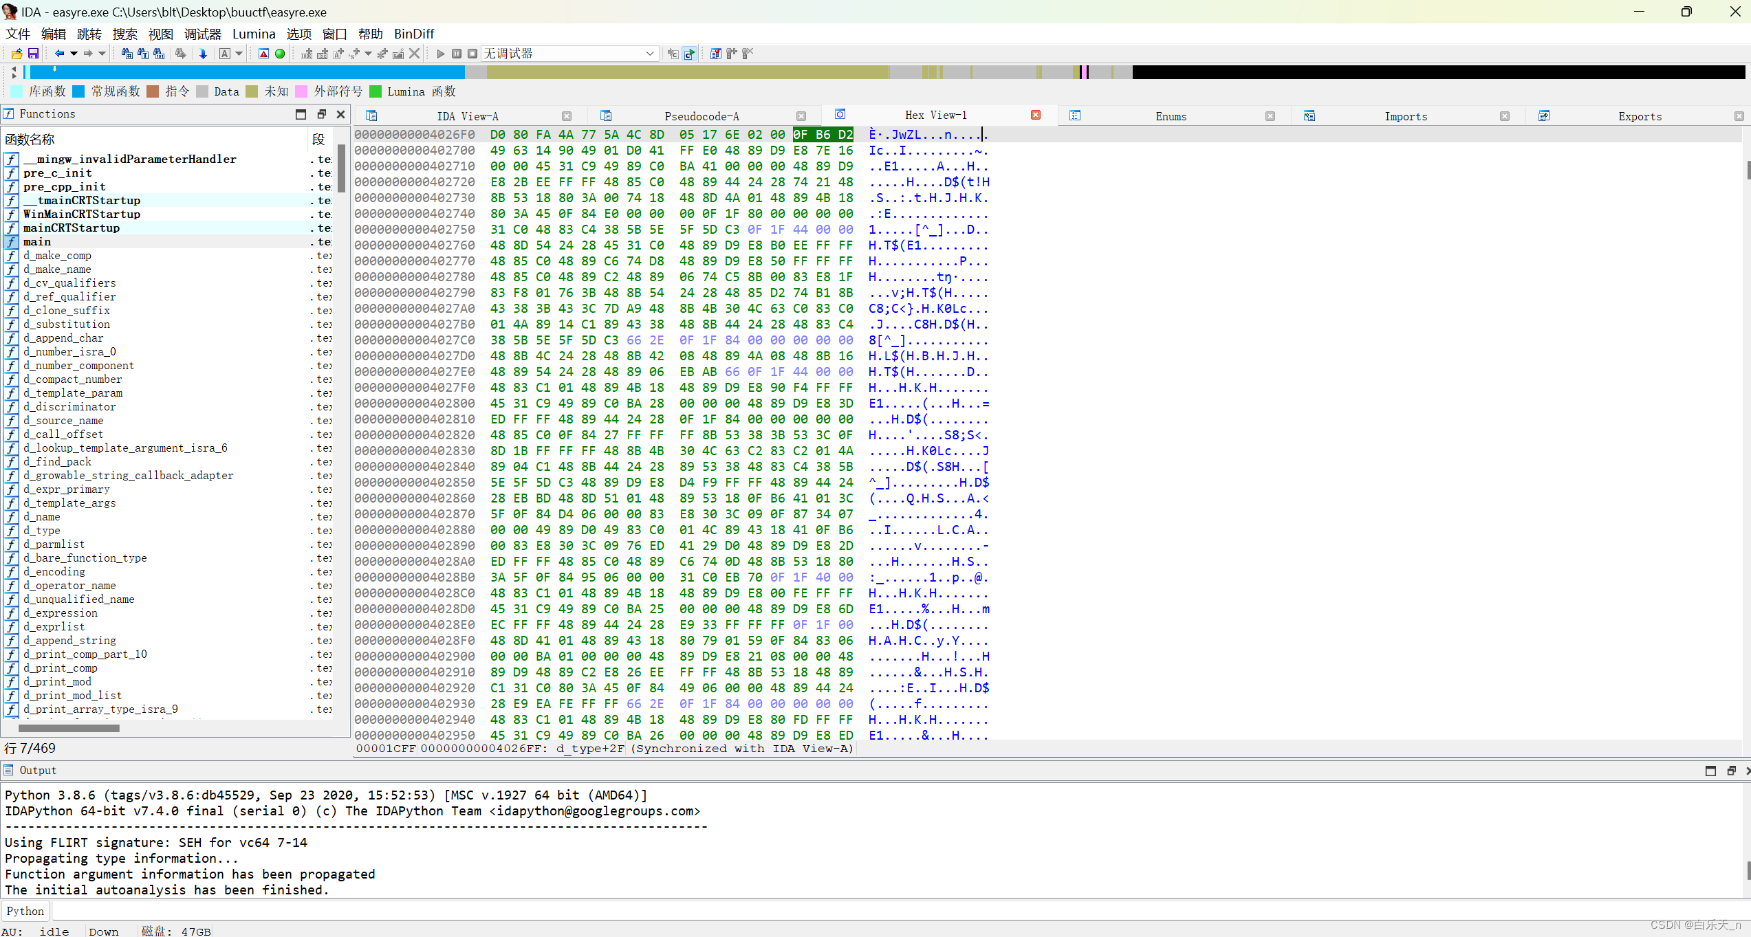
Task: Expand the back-history dropdown arrow
Action: coord(74,54)
